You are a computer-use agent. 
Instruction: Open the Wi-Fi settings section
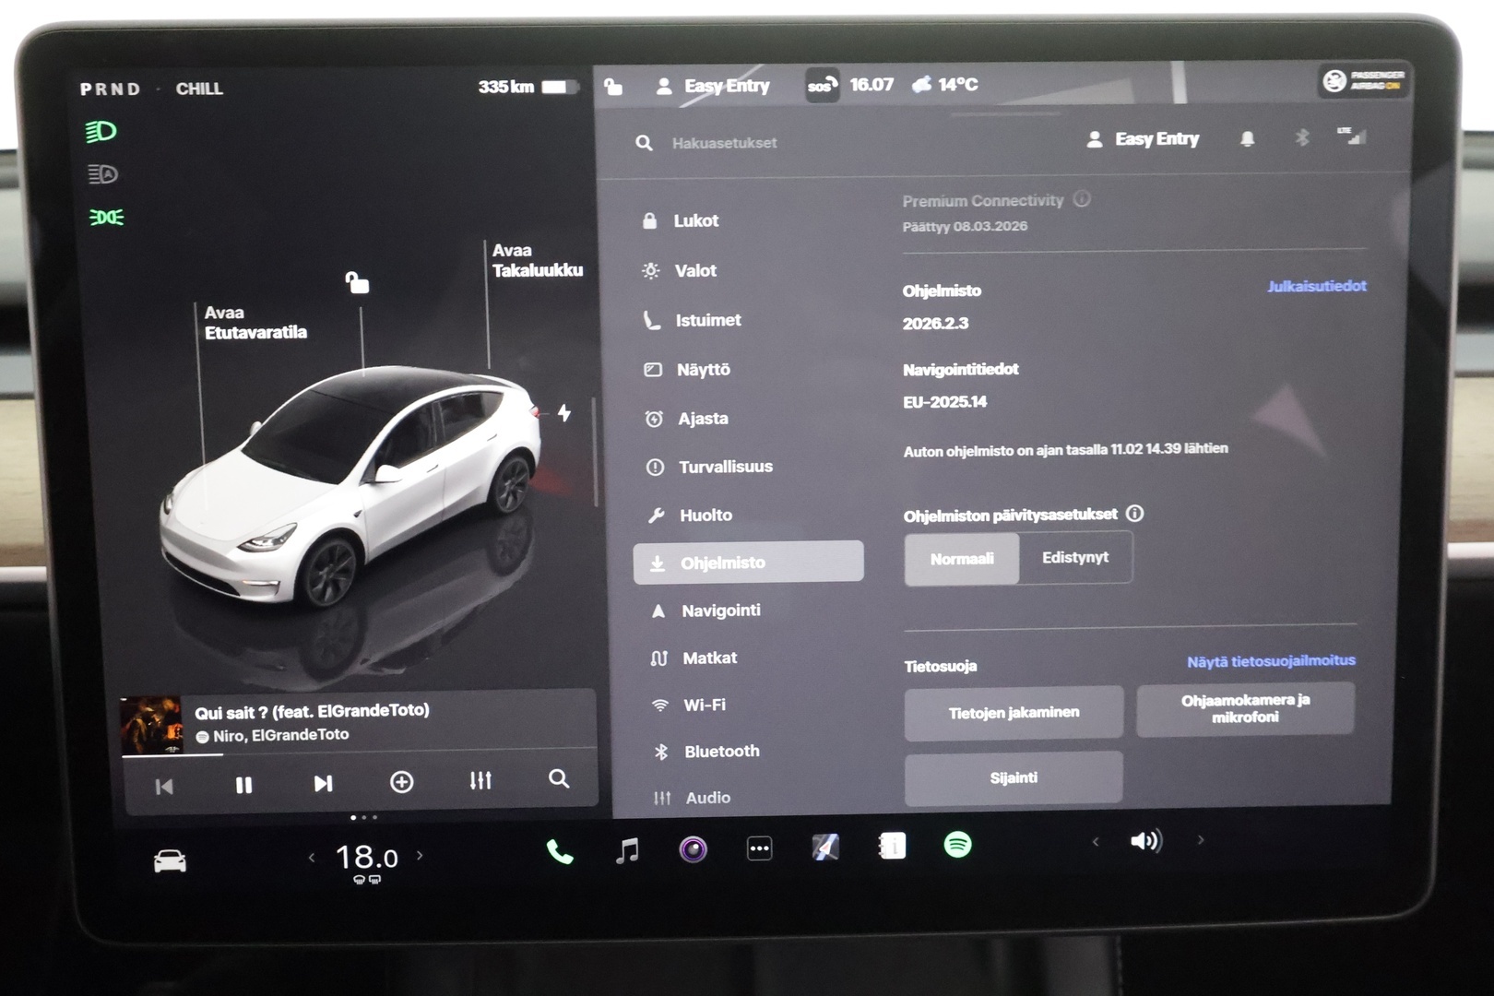pos(703,705)
